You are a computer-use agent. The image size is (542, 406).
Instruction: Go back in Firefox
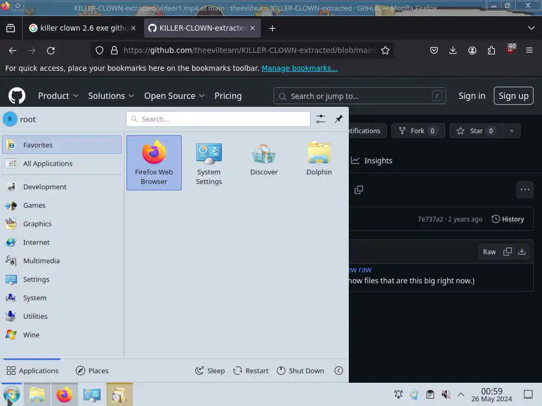point(13,50)
